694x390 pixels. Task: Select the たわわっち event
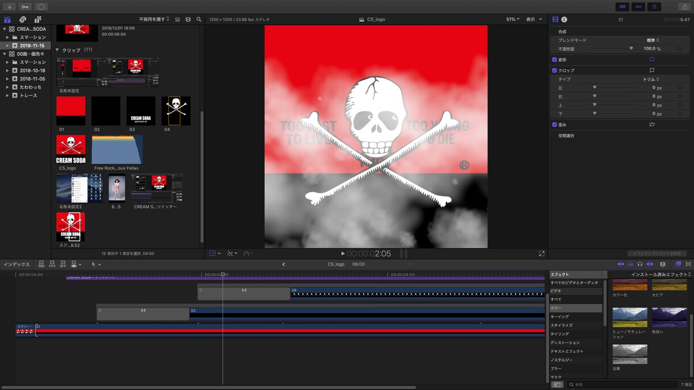[x=31, y=87]
